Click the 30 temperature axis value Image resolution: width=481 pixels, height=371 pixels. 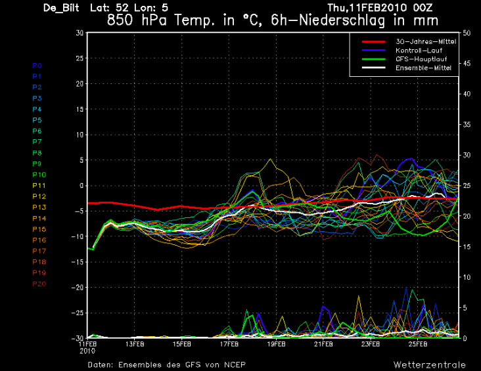point(80,33)
